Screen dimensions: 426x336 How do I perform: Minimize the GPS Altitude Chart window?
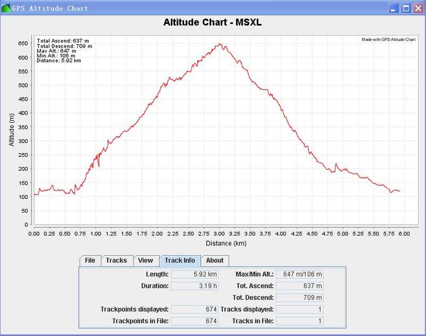pos(393,9)
